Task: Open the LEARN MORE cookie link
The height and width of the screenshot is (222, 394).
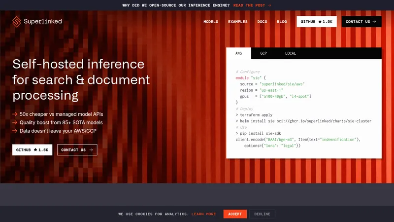Action: pyautogui.click(x=203, y=214)
